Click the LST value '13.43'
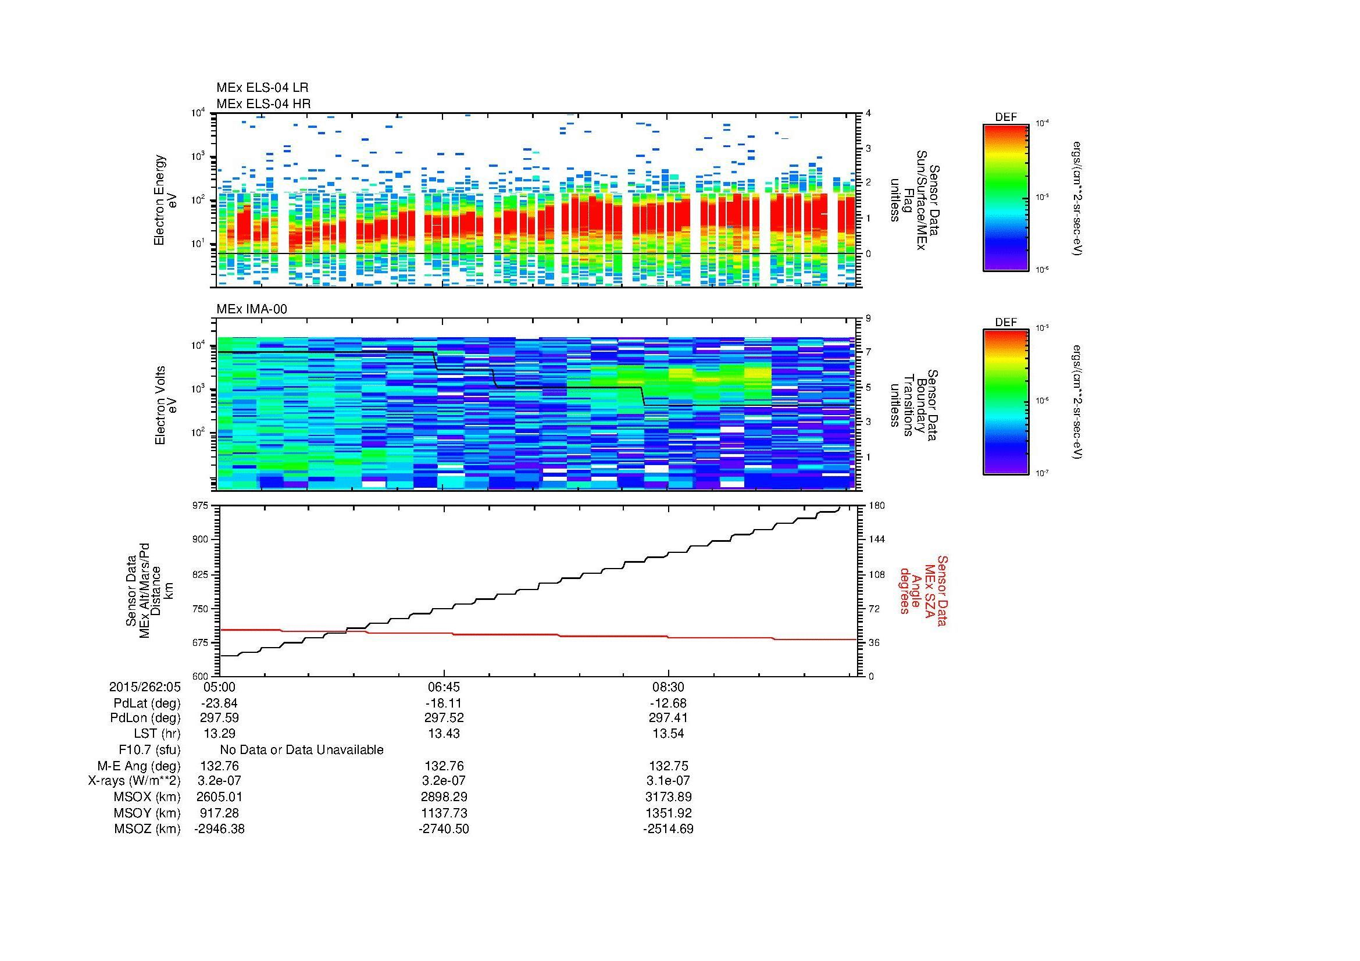Screen dimensions: 1360x961 (444, 734)
